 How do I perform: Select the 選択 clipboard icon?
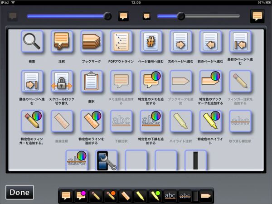(x=92, y=81)
